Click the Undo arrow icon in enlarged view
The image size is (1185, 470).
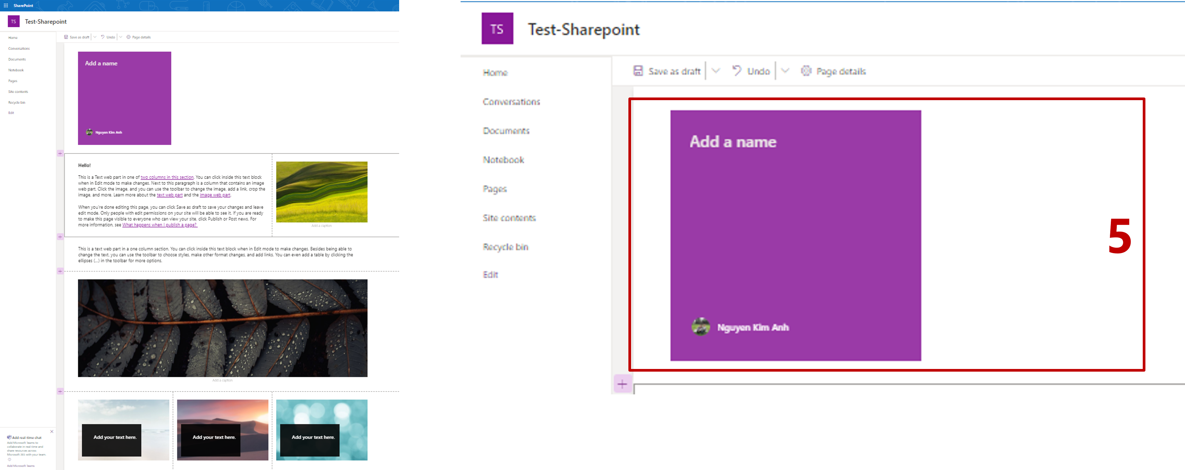tap(737, 70)
